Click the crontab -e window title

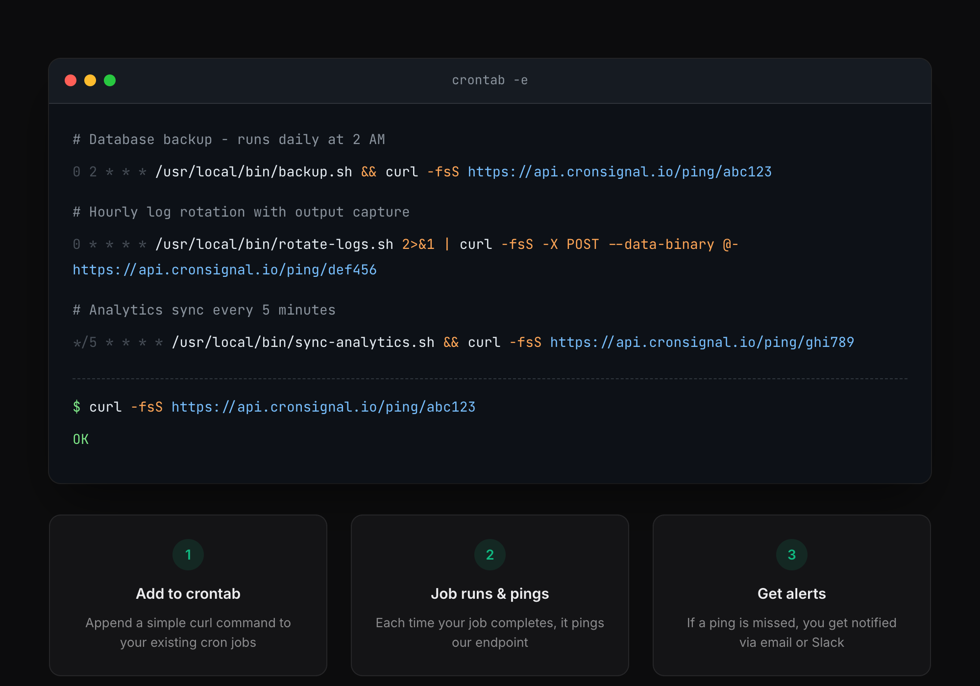[x=489, y=80]
